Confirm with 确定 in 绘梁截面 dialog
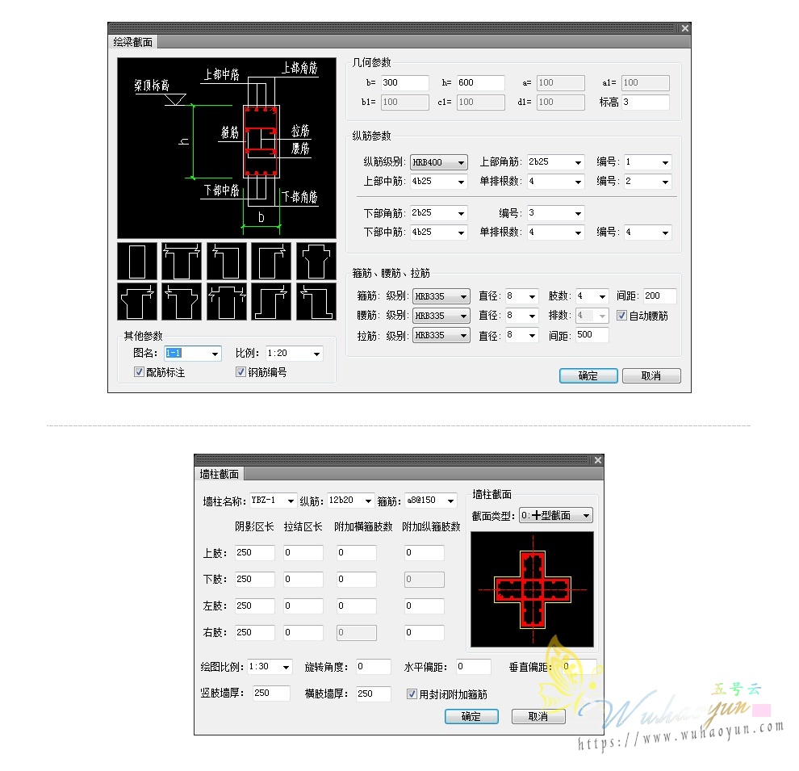 588,376
